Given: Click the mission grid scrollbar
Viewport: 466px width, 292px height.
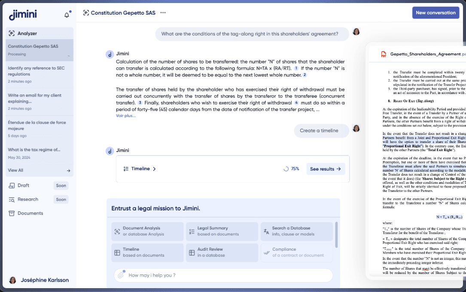Looking at the screenshot, I should point(336,234).
